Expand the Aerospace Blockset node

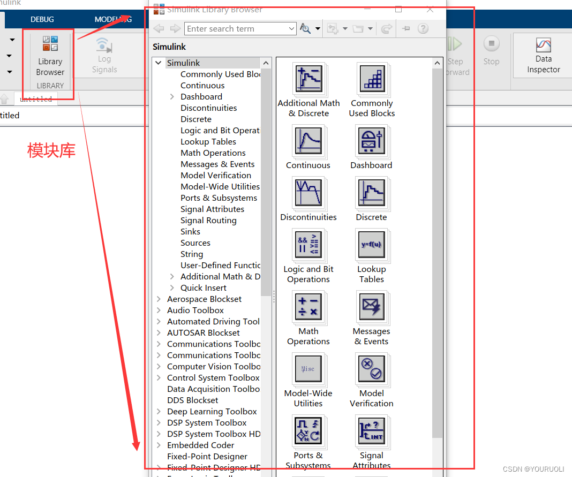[x=159, y=299]
